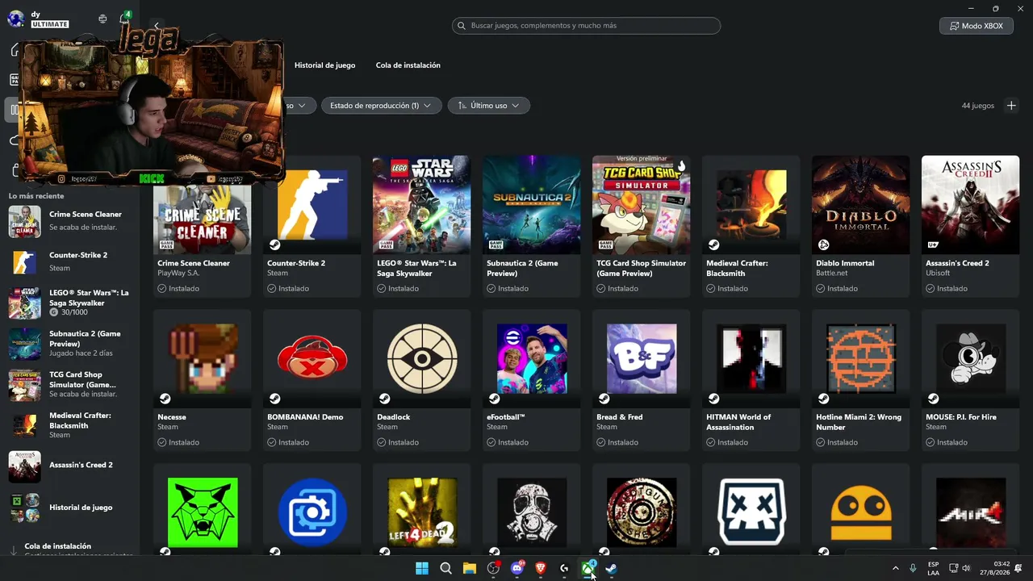Open File Explorer from the taskbar

point(470,568)
